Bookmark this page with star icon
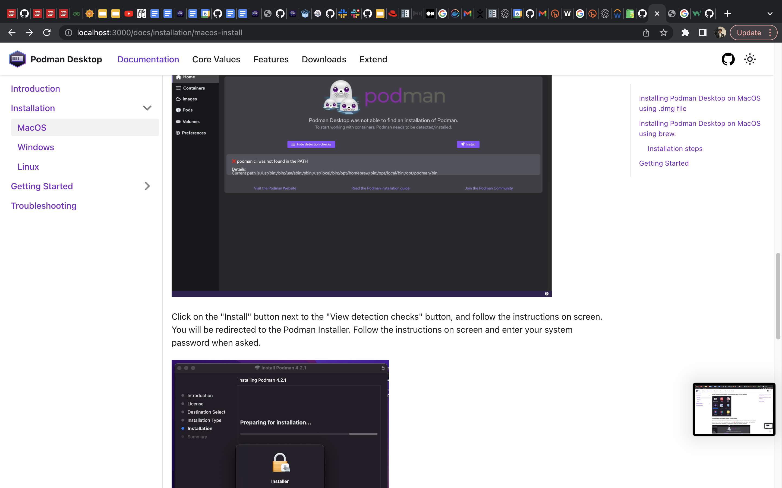 (x=663, y=33)
